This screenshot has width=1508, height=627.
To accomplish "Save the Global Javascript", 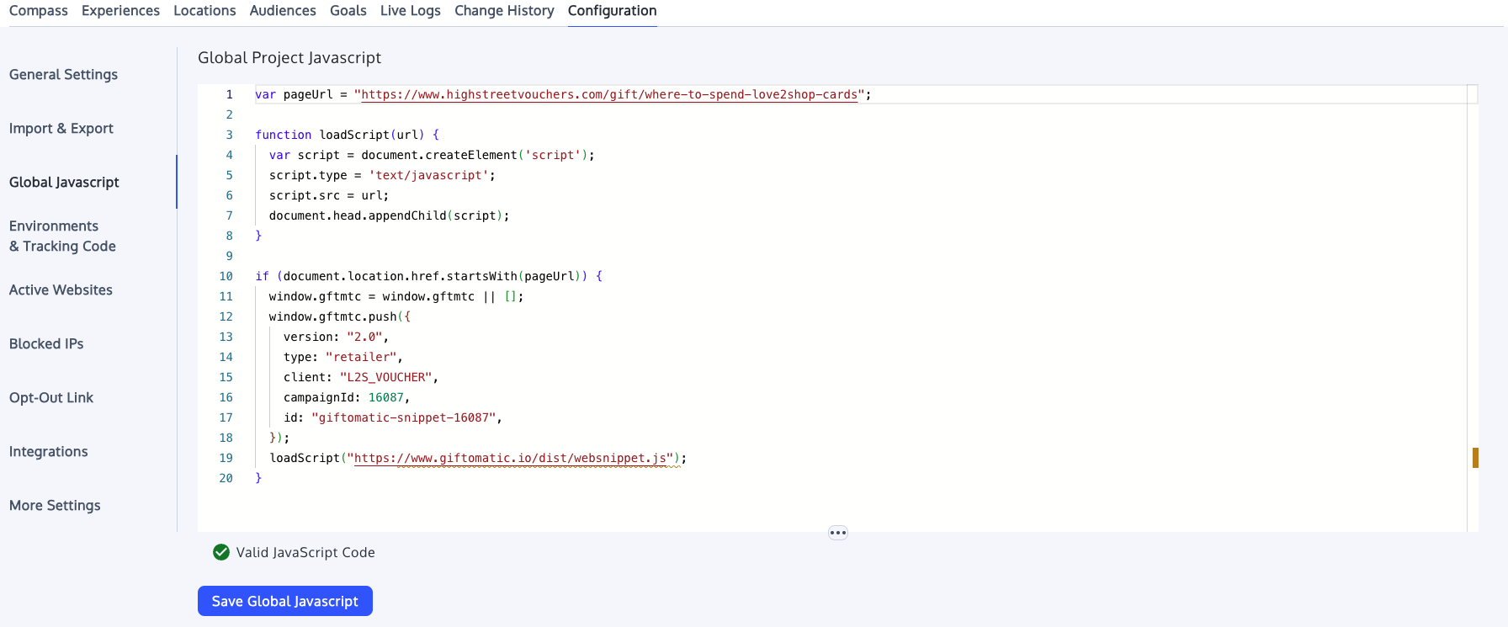I will pos(284,601).
